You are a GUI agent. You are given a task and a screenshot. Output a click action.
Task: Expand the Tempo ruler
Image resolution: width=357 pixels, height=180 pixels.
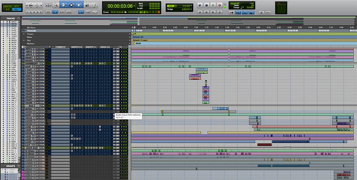[24, 34]
